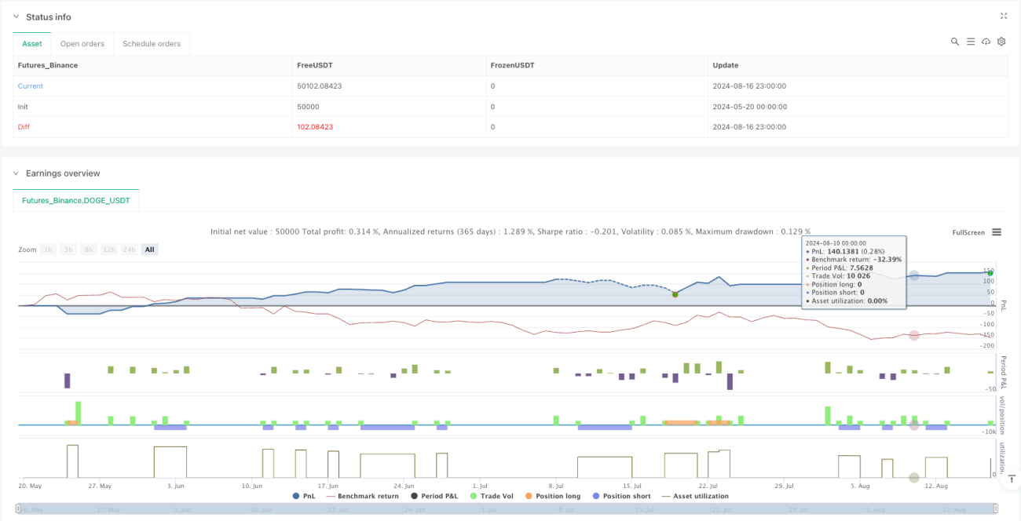The height and width of the screenshot is (521, 1021).
Task: Click the collapse fullscreen icon in Status info
Action: tap(1003, 16)
